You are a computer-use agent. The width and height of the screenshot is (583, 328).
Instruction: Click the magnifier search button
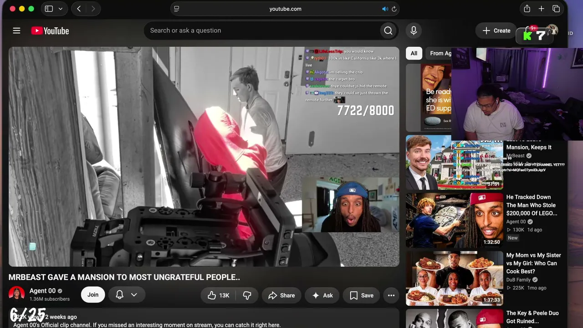388,31
